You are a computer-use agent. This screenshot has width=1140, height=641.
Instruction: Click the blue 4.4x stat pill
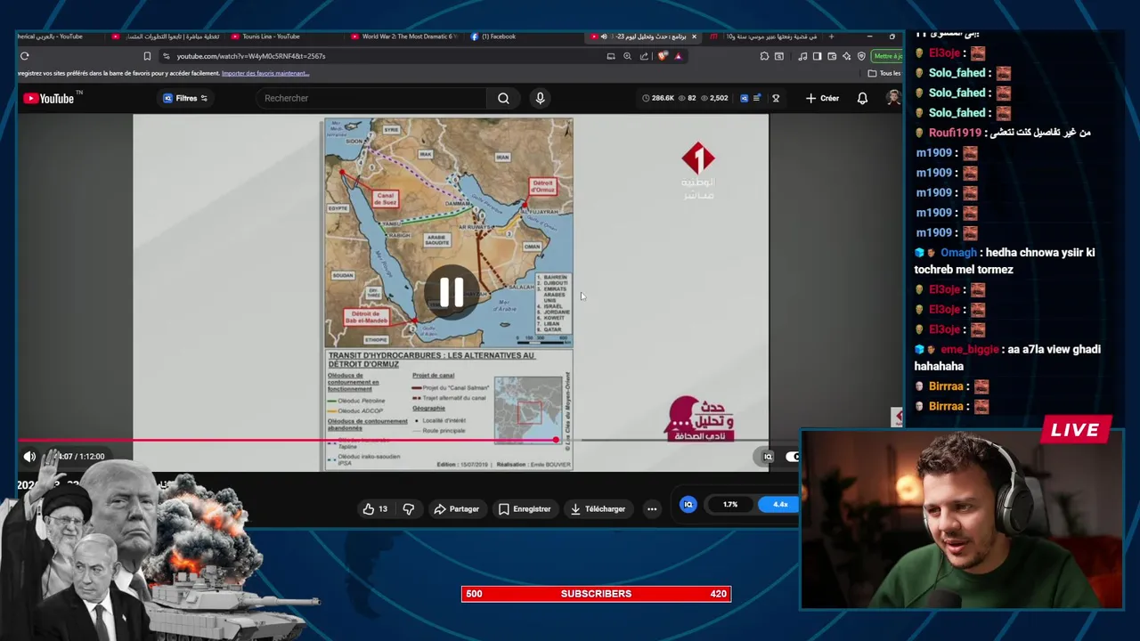pos(779,505)
